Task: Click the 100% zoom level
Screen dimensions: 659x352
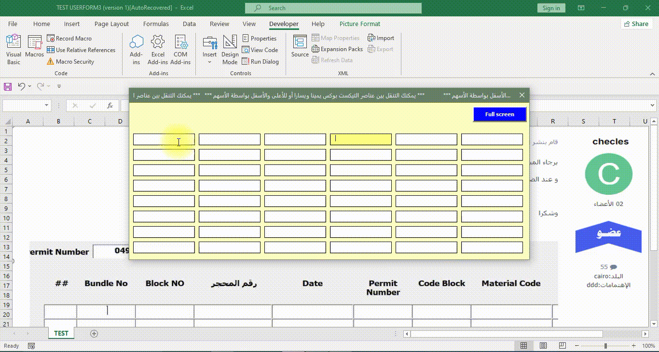Action: point(648,346)
